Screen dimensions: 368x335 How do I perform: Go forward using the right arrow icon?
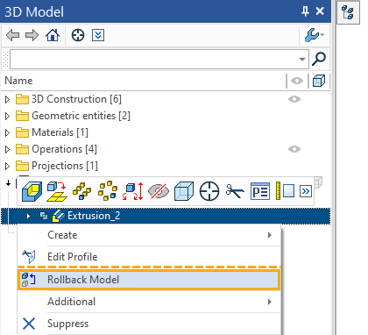(32, 35)
